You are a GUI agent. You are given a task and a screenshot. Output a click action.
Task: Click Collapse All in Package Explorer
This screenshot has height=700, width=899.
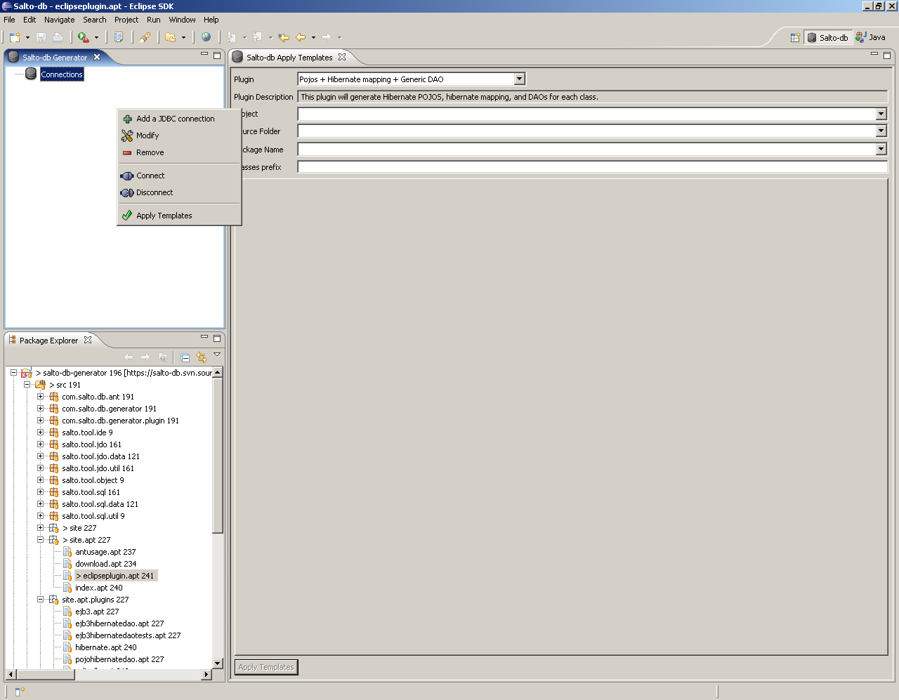185,357
